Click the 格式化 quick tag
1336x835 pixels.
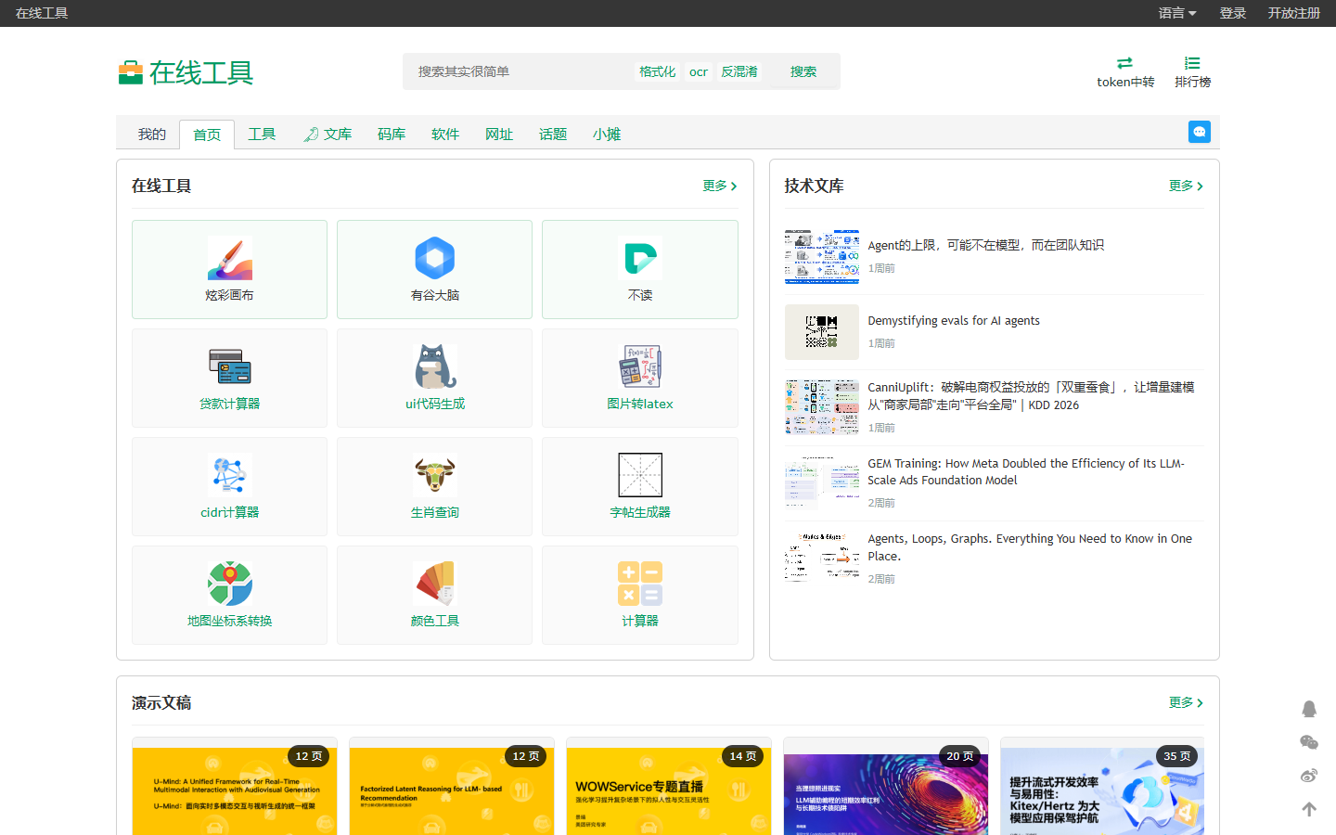click(x=657, y=71)
